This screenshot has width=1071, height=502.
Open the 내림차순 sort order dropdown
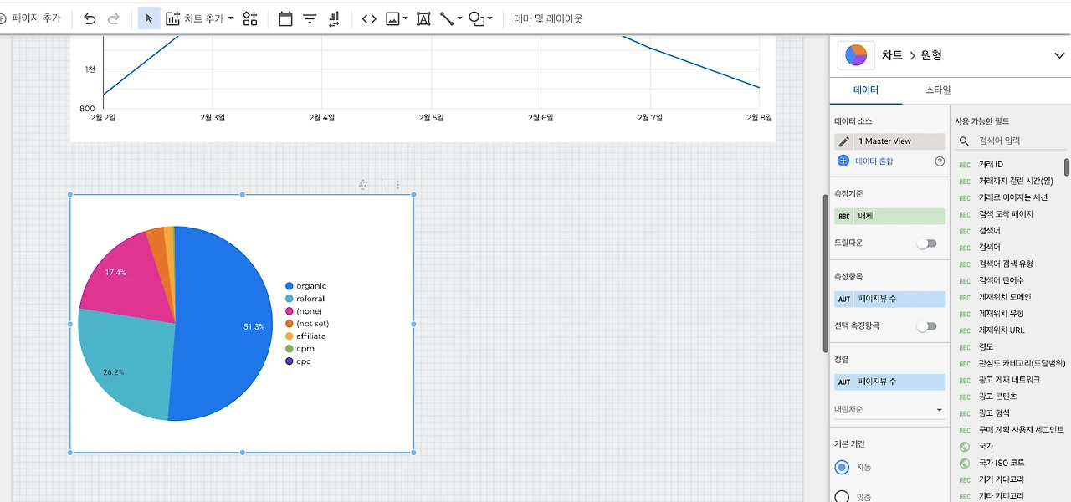(889, 409)
